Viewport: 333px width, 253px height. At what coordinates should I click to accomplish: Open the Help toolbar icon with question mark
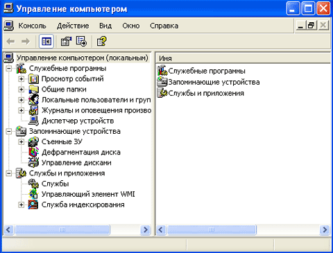click(102, 42)
